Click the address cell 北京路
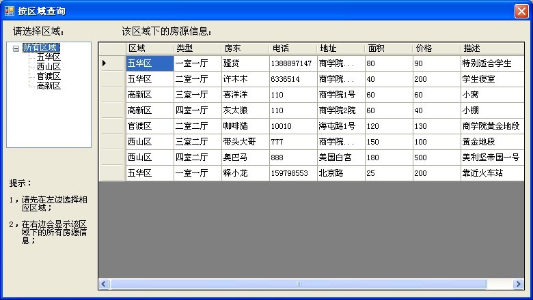533x300 pixels. click(x=341, y=173)
